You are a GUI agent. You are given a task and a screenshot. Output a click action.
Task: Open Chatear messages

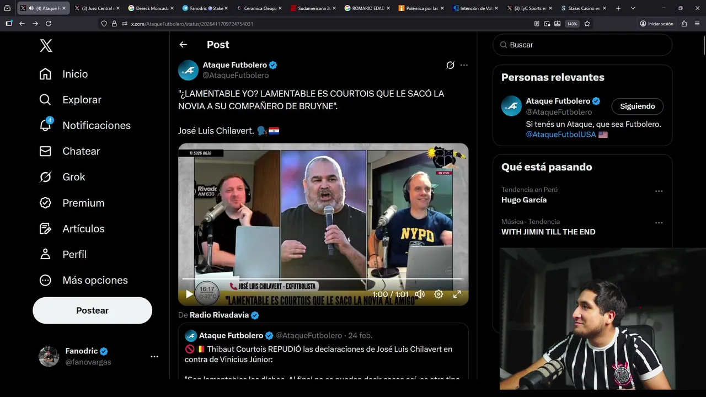(69, 151)
